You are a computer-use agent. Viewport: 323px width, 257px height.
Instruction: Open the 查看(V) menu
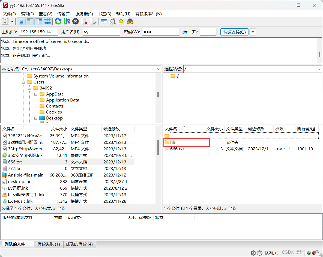[46, 14]
